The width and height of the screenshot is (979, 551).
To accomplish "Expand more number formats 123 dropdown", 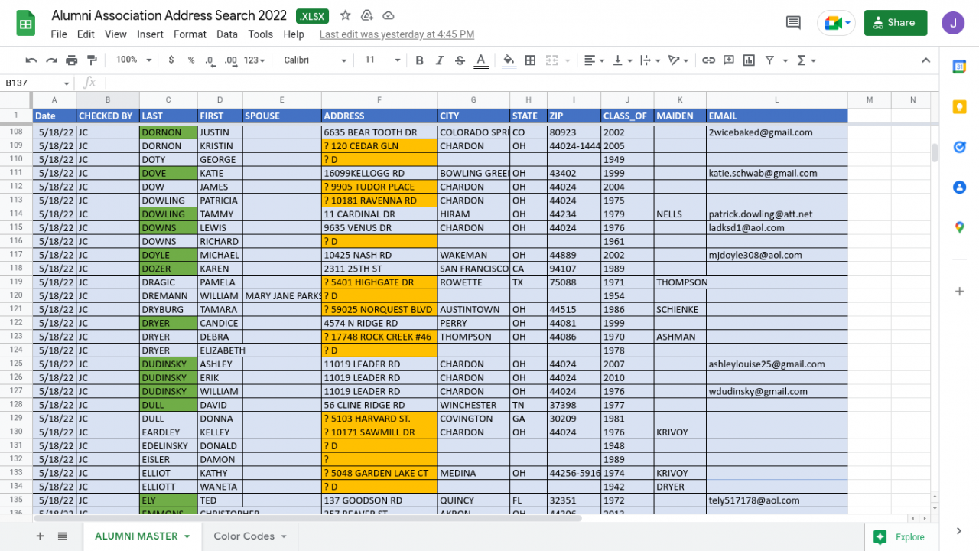I will click(x=255, y=60).
